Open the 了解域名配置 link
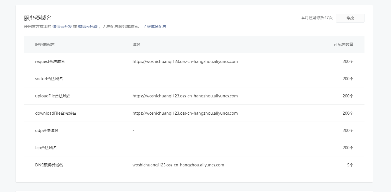This screenshot has width=391, height=192. [155, 26]
